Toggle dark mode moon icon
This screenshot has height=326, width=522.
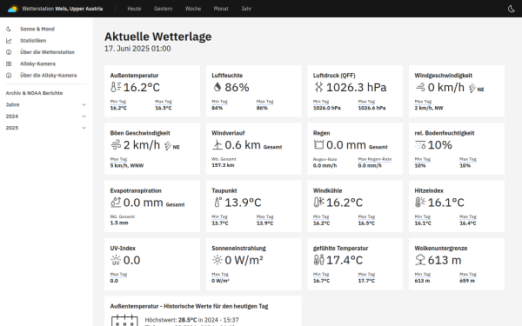pos(512,9)
